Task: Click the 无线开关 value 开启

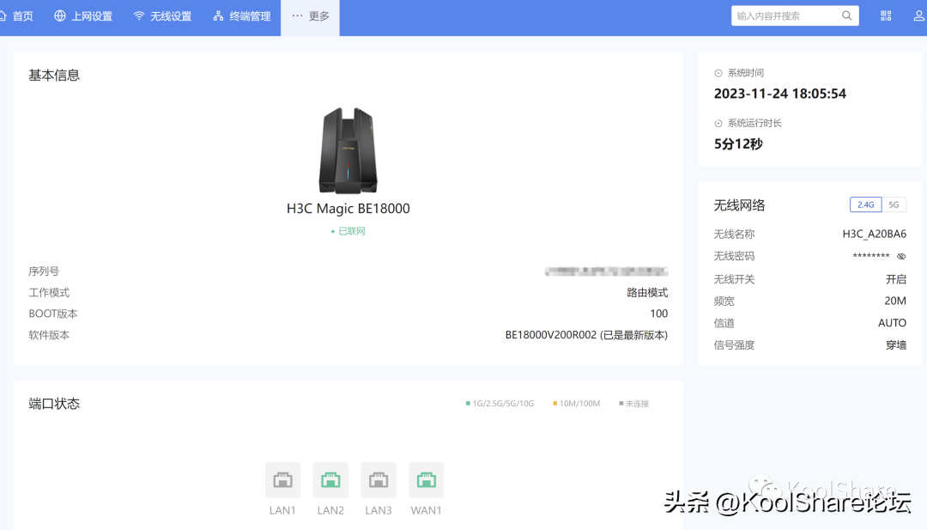Action: pyautogui.click(x=896, y=279)
